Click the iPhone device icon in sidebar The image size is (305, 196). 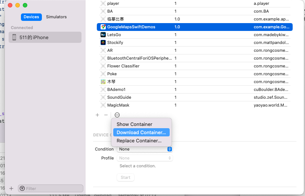14,37
